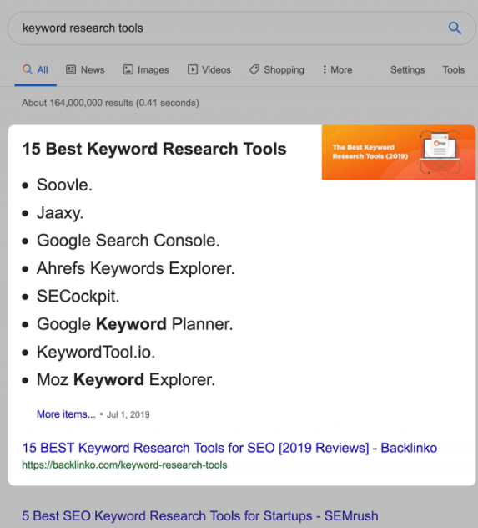Click the blue search magnifier icon
Viewport: 478px width, 528px height.
455,28
